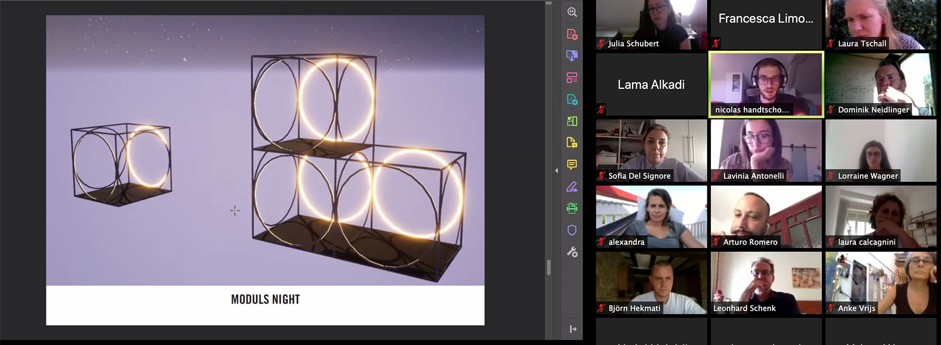Open the Organize Pages tool
Image resolution: width=941 pixels, height=345 pixels.
coord(572,78)
